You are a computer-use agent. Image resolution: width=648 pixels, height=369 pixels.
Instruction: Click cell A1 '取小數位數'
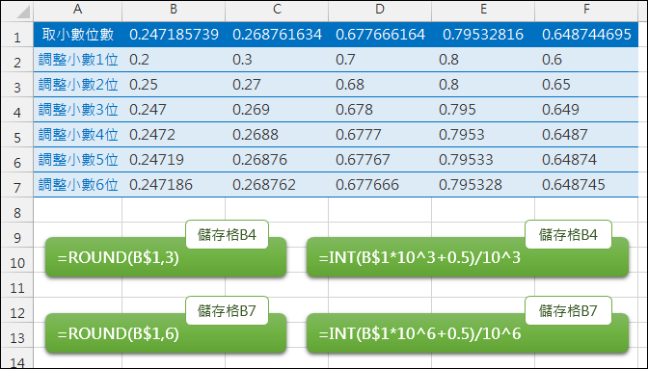78,35
